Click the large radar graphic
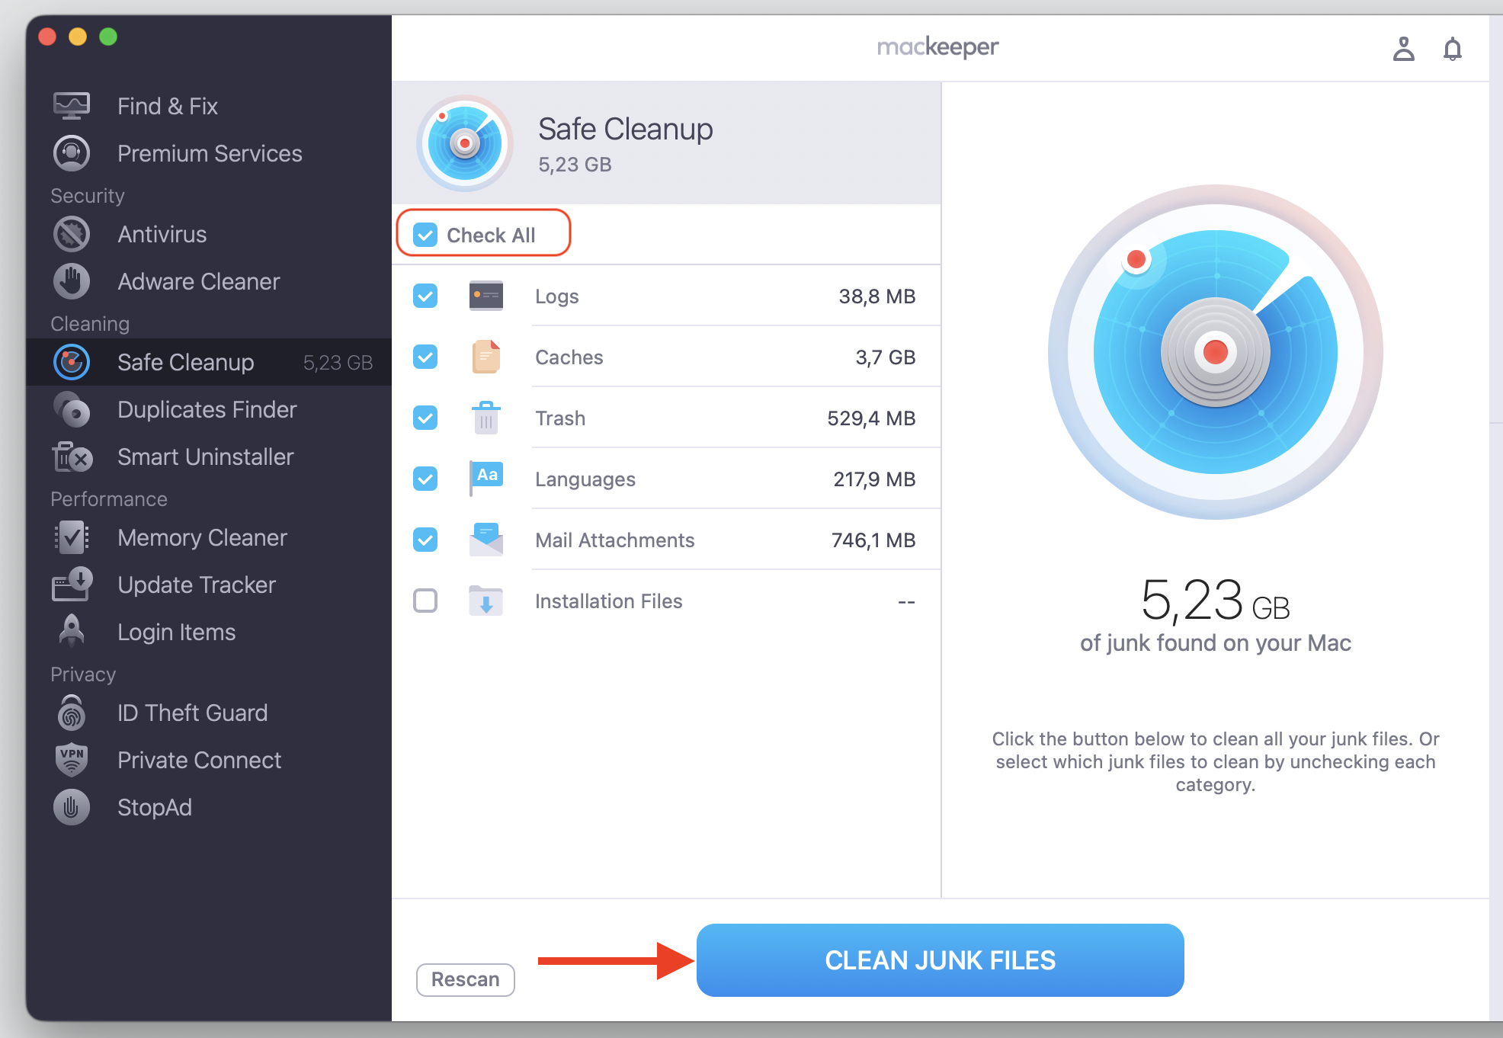1503x1038 pixels. pos(1215,352)
